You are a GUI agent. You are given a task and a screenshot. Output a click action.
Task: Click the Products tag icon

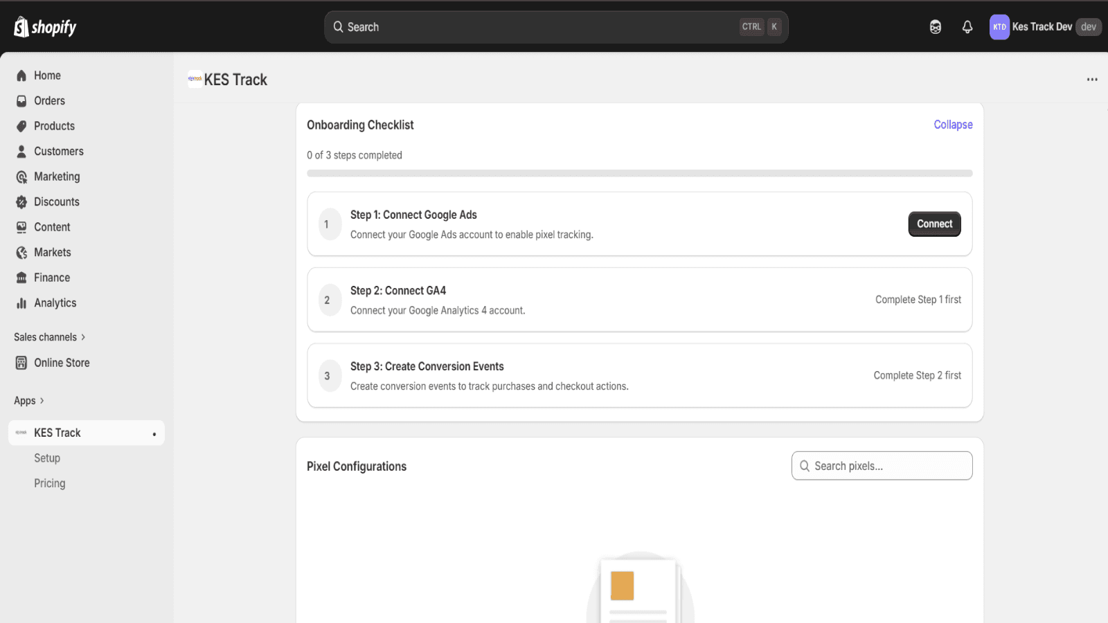point(21,126)
